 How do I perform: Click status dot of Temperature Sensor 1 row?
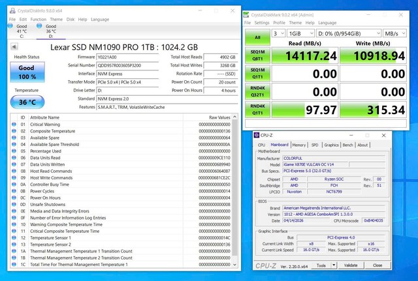pos(14,237)
